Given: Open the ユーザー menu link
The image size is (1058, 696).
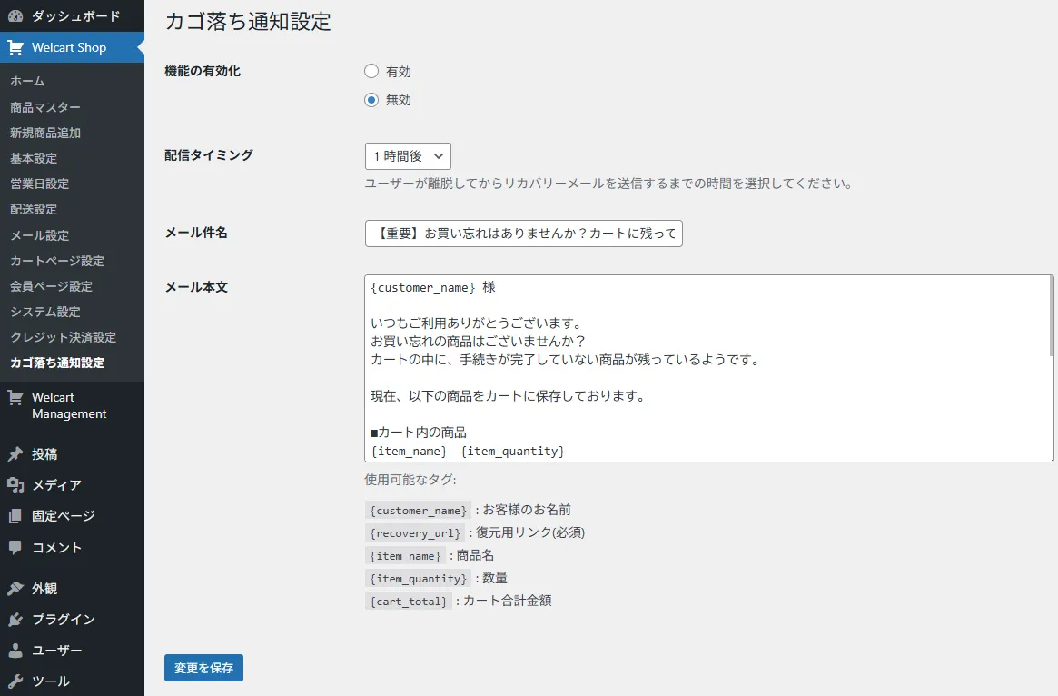Looking at the screenshot, I should click(x=56, y=651).
